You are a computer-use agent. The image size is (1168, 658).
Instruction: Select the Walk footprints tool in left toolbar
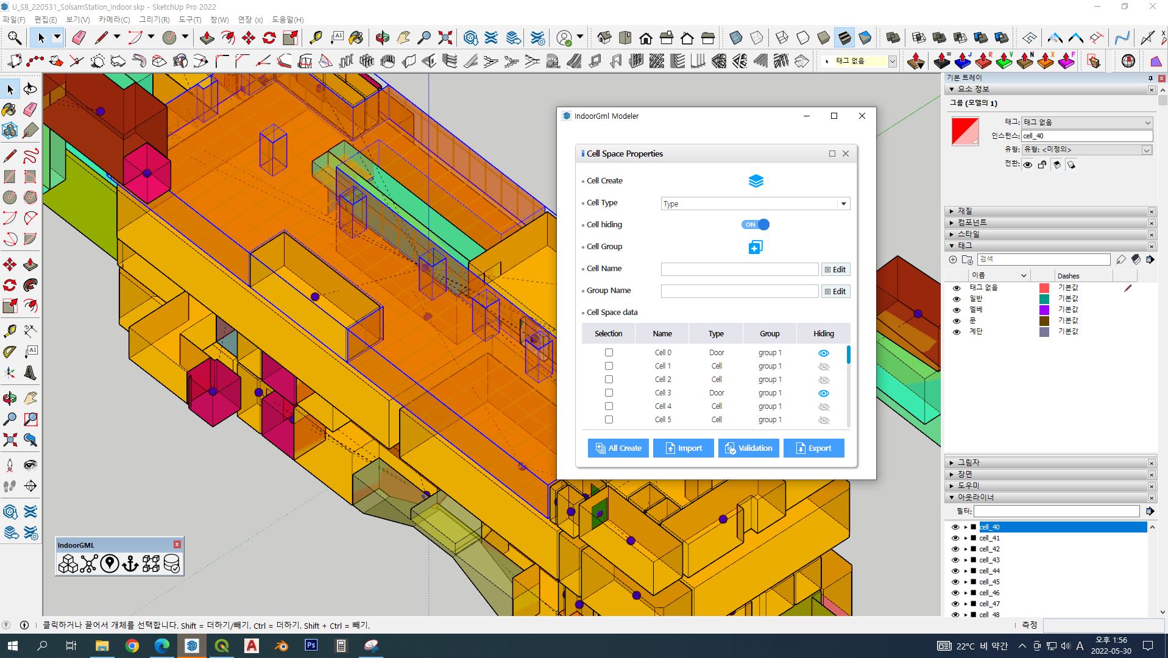pos(10,486)
